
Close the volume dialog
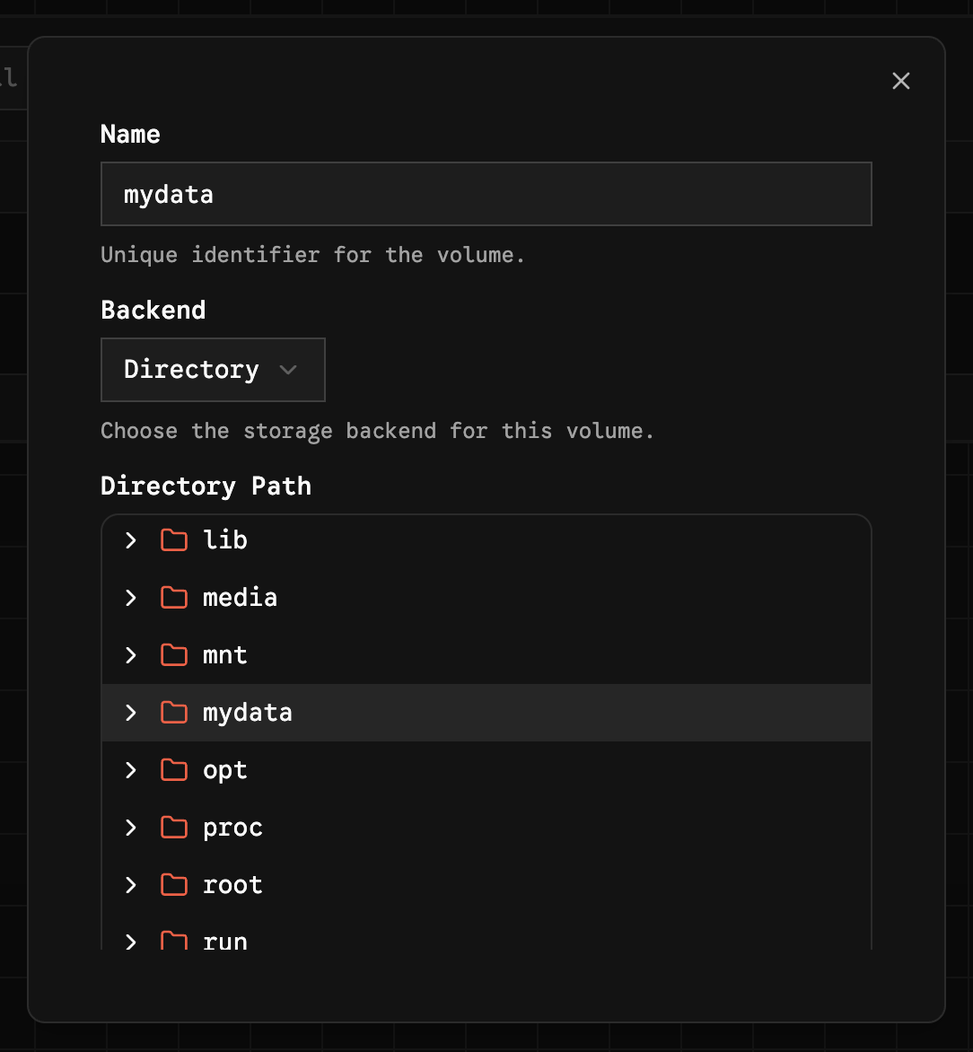[901, 81]
